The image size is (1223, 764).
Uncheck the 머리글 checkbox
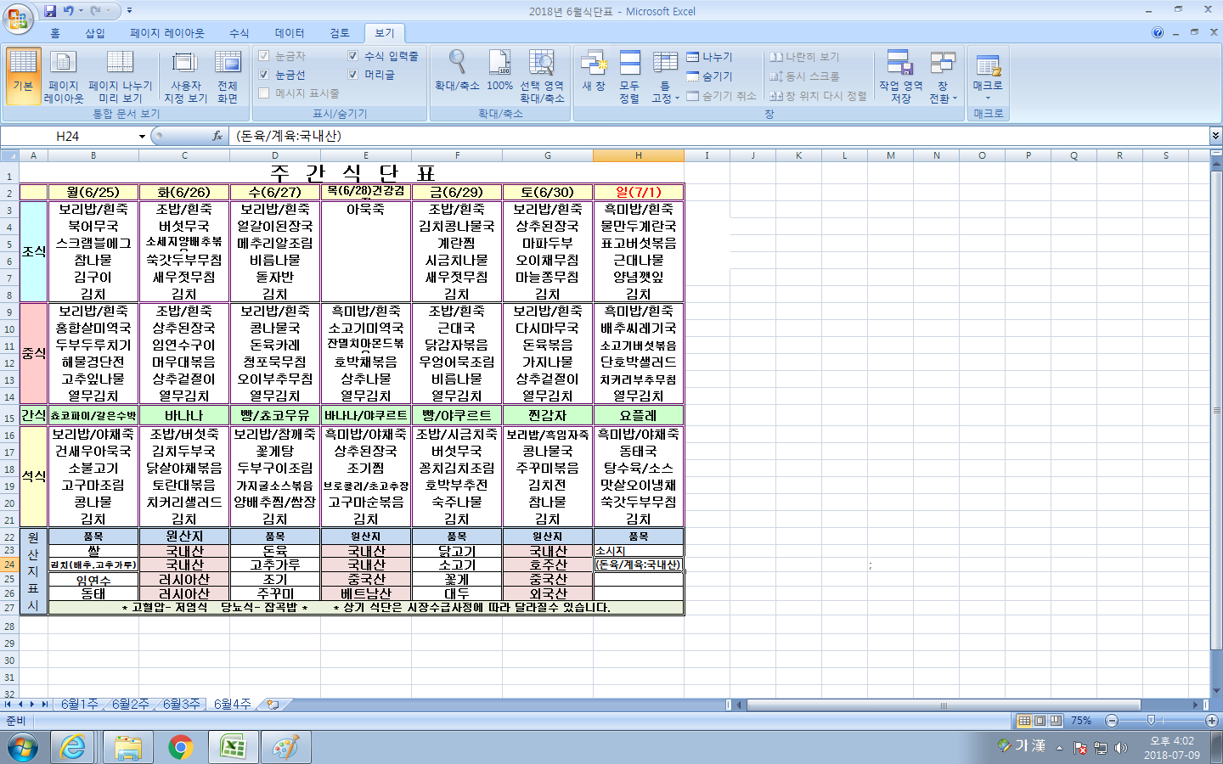(x=353, y=75)
